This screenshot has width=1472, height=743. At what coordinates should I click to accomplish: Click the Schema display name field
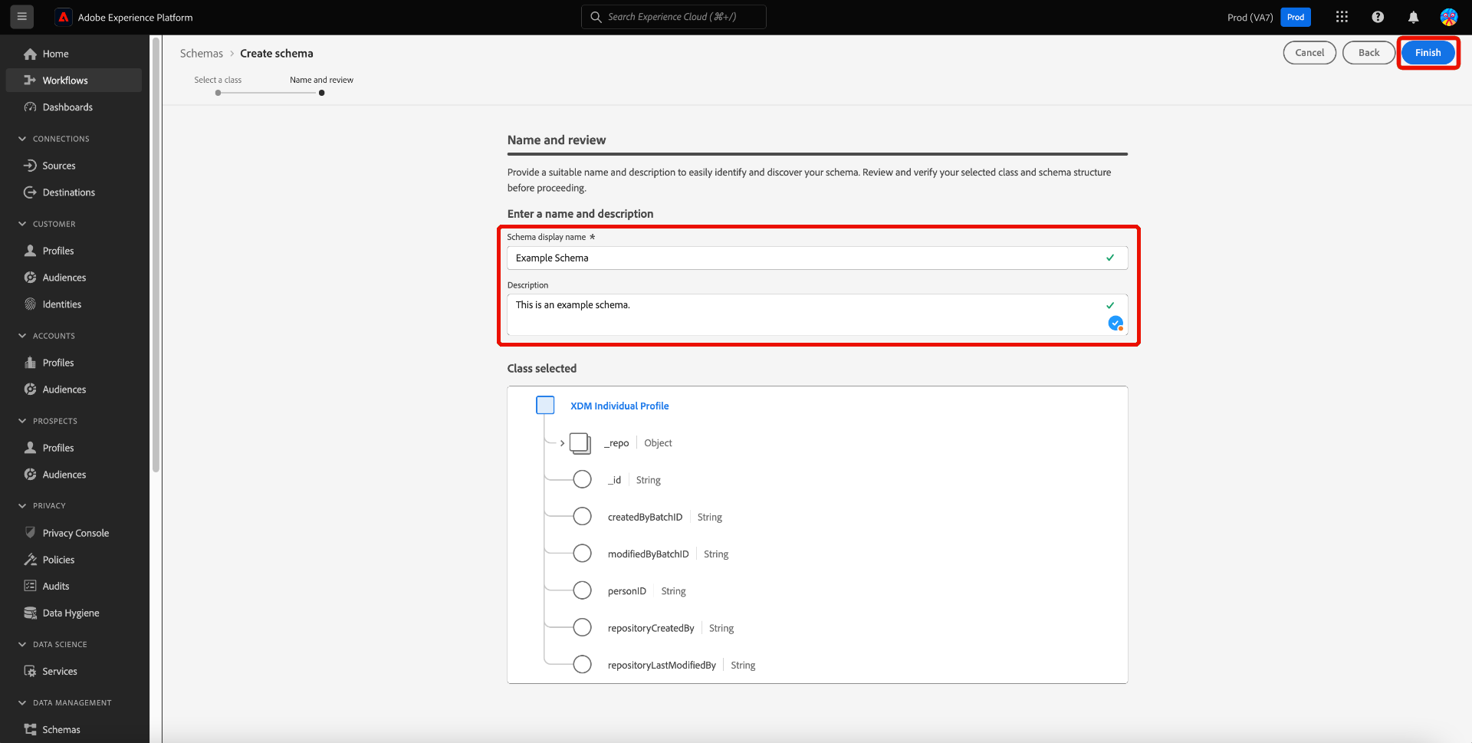tap(805, 258)
